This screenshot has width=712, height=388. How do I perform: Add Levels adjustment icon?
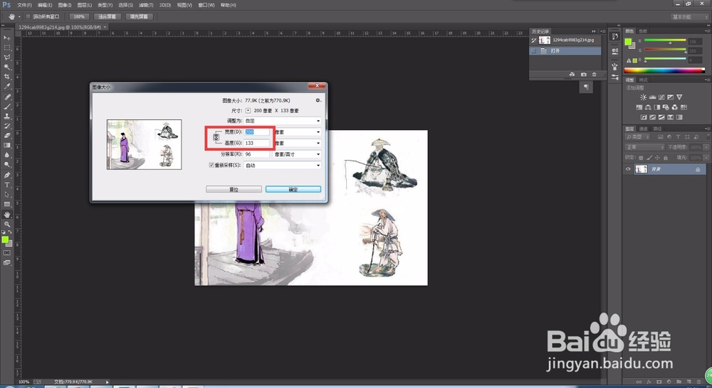tap(652, 97)
